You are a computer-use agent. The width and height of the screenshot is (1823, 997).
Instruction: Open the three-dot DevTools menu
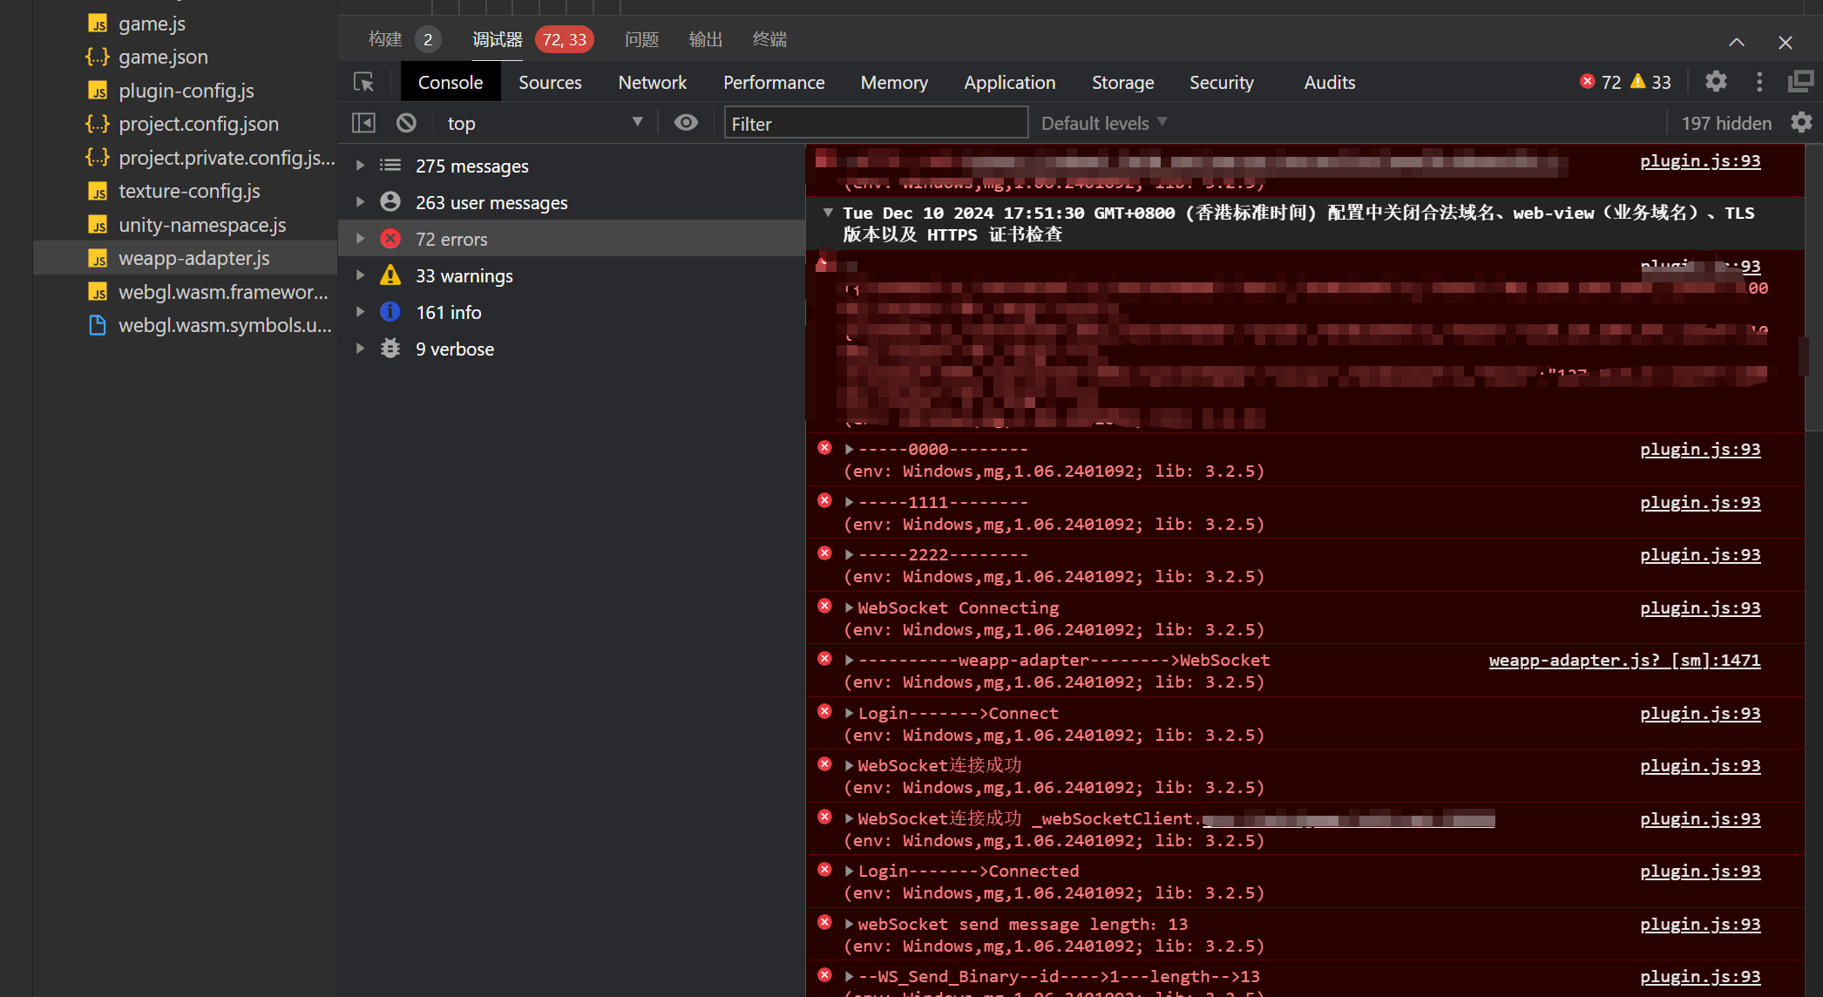(x=1759, y=82)
